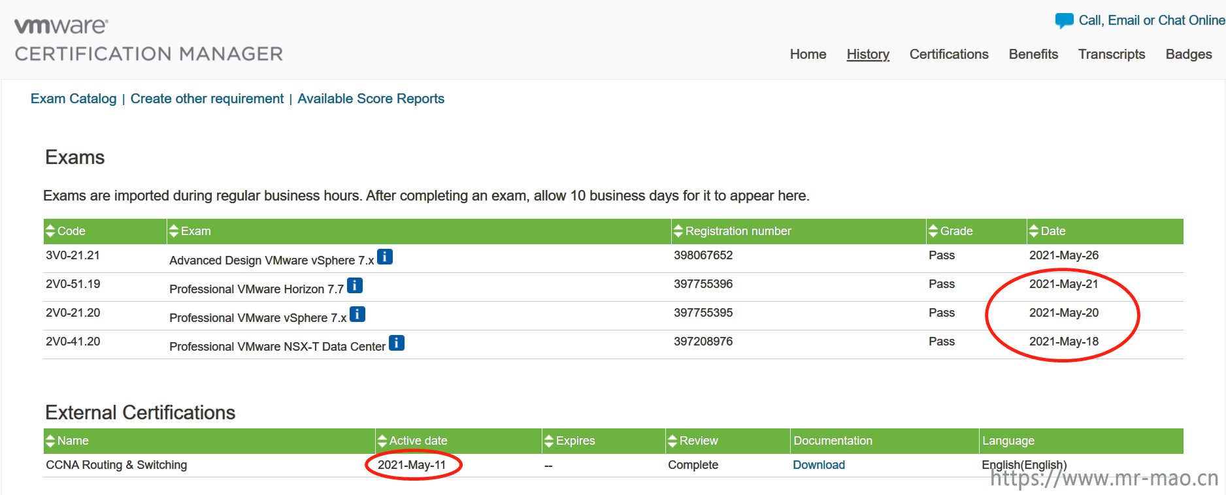Click the chat bubble icon

pyautogui.click(x=1065, y=21)
